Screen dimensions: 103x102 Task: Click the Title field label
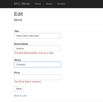[16, 31]
